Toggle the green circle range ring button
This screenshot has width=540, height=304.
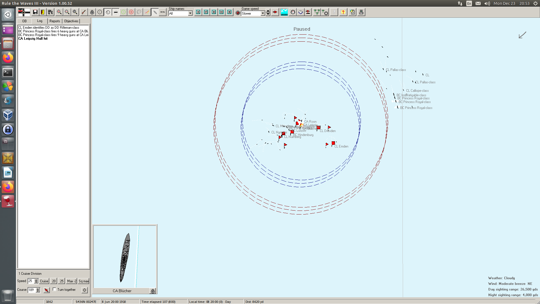coord(123,12)
